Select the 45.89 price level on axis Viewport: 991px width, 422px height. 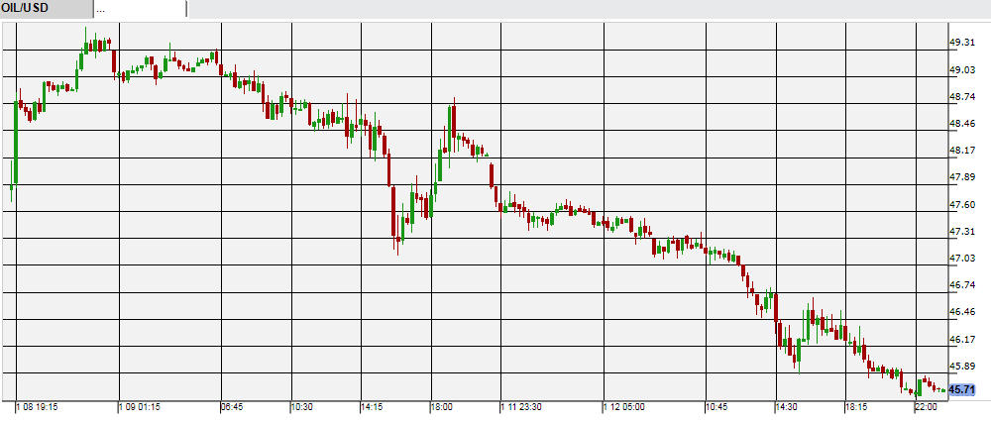tap(962, 366)
